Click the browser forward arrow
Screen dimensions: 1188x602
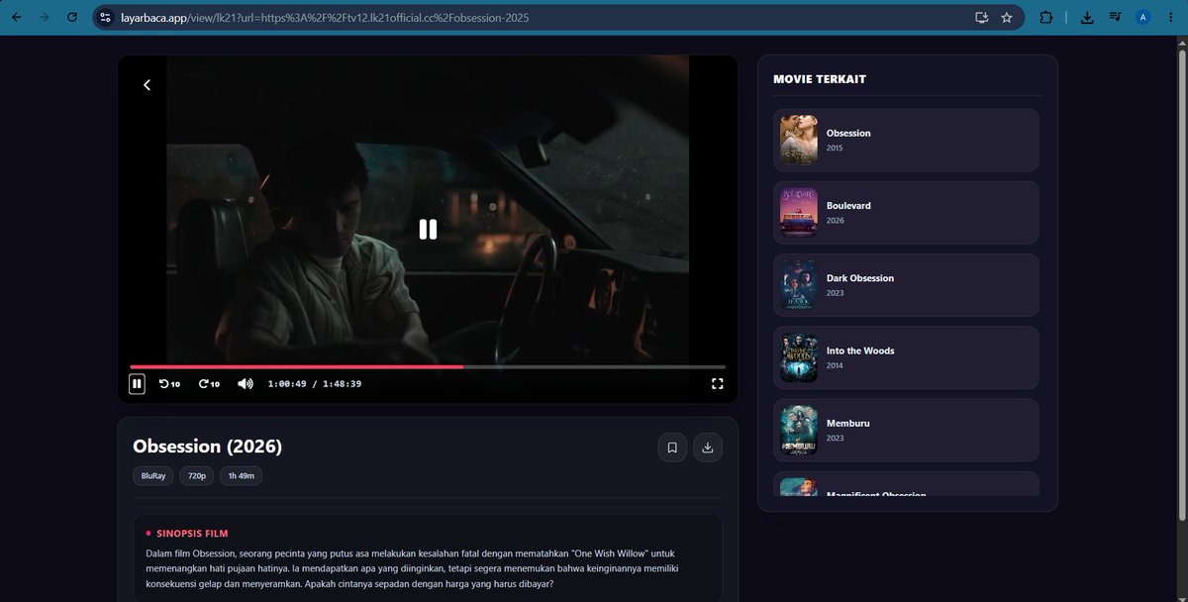coord(44,17)
